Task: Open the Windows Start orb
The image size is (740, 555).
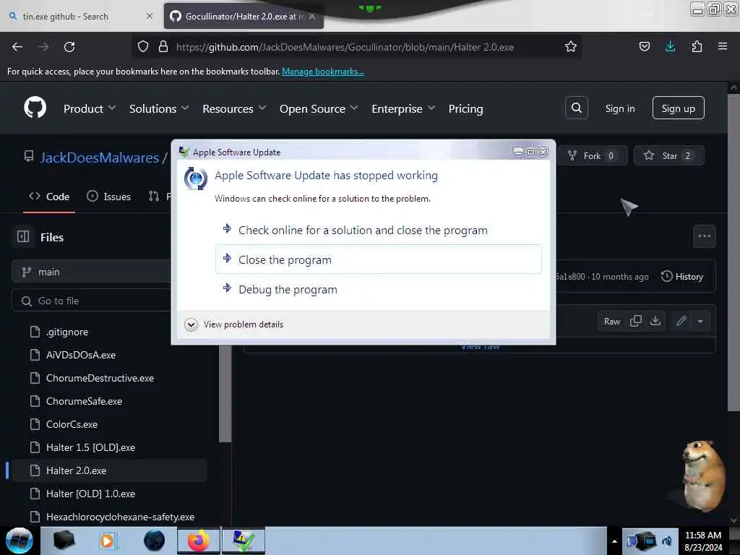Action: point(20,541)
